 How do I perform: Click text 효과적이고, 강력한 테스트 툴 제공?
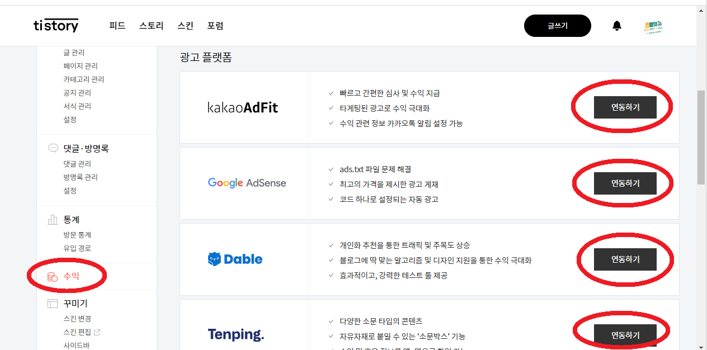[394, 275]
